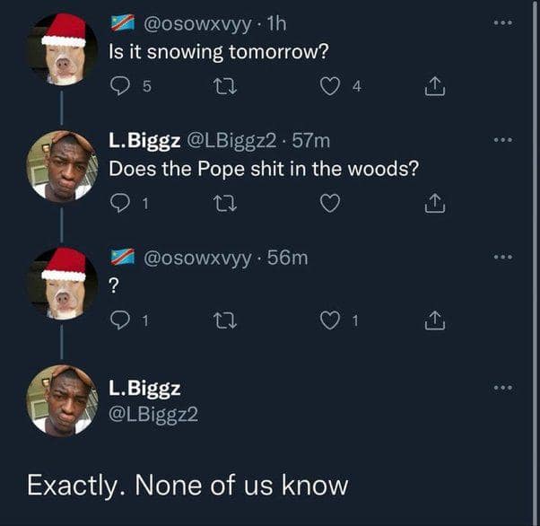
Task: Share the "Is it snowing tomorrow?" tweet
Action: [432, 87]
